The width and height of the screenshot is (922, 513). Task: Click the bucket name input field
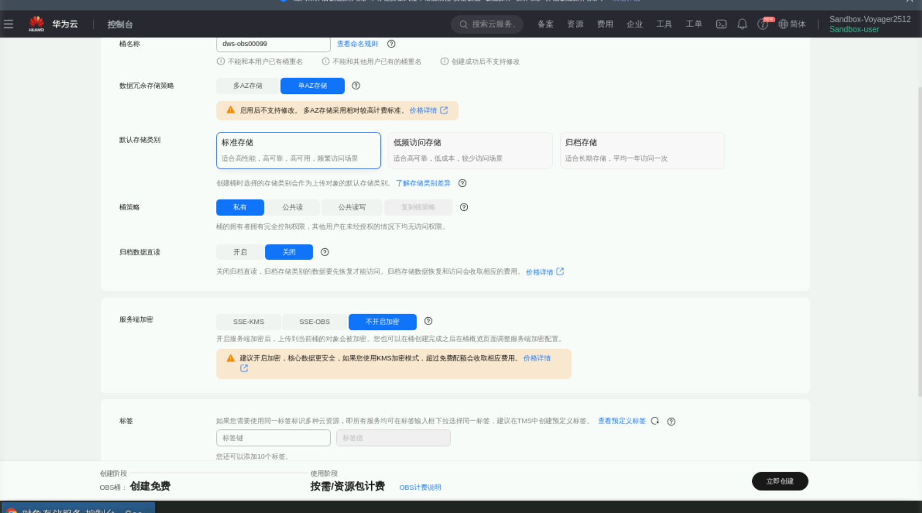click(x=274, y=44)
